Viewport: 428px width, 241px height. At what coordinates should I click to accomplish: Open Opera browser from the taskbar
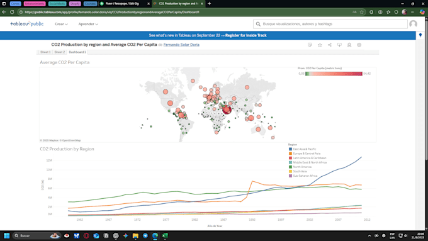click(86, 235)
